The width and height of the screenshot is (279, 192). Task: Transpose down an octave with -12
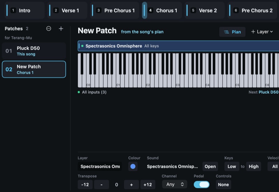coord(85,185)
